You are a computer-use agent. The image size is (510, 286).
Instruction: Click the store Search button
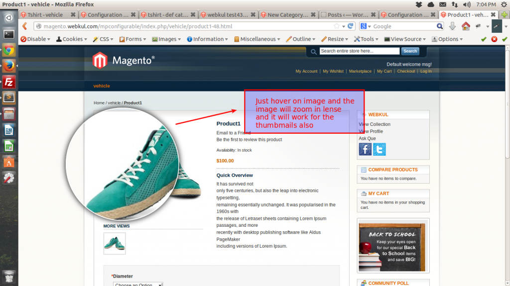tap(410, 51)
